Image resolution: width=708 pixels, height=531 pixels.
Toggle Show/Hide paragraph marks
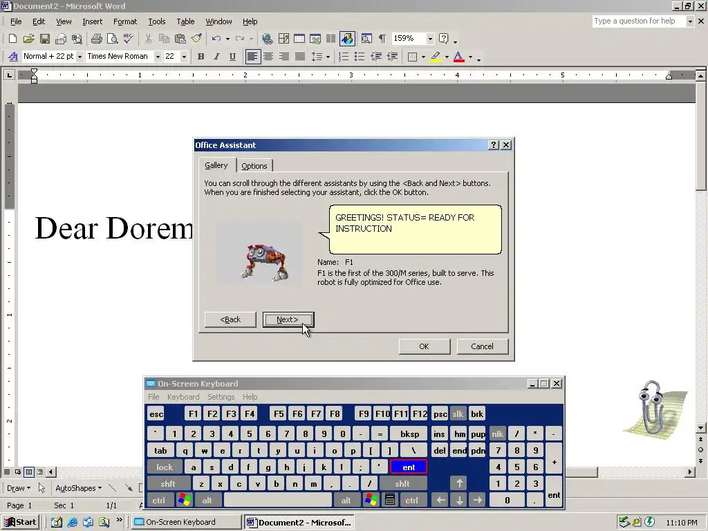point(382,39)
